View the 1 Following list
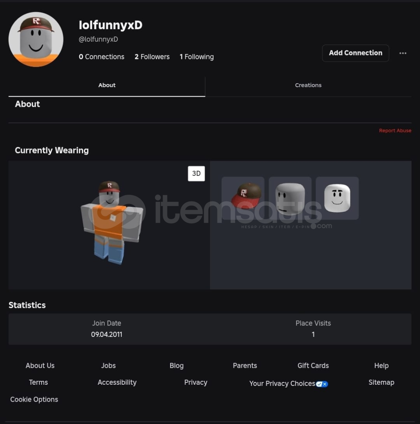This screenshot has width=420, height=424. click(197, 57)
